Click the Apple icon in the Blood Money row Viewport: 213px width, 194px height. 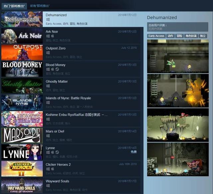click(53, 69)
